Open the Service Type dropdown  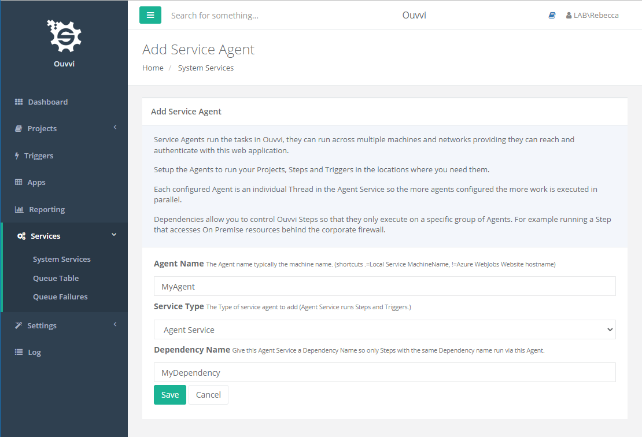point(385,330)
